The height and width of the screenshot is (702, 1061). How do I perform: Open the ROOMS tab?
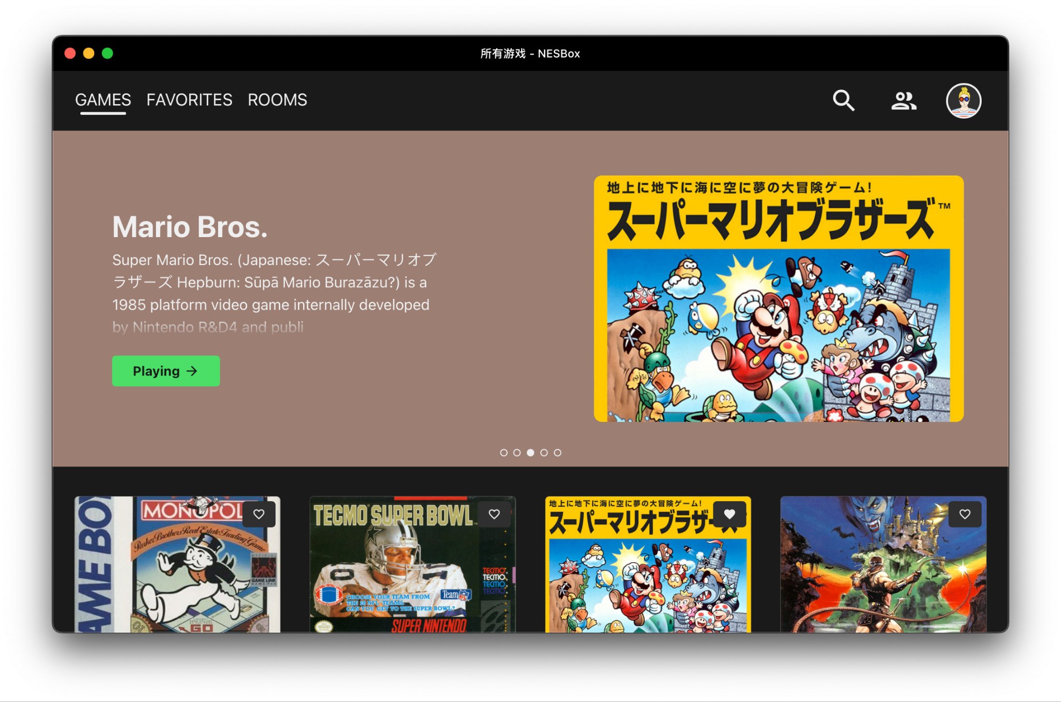pyautogui.click(x=277, y=99)
